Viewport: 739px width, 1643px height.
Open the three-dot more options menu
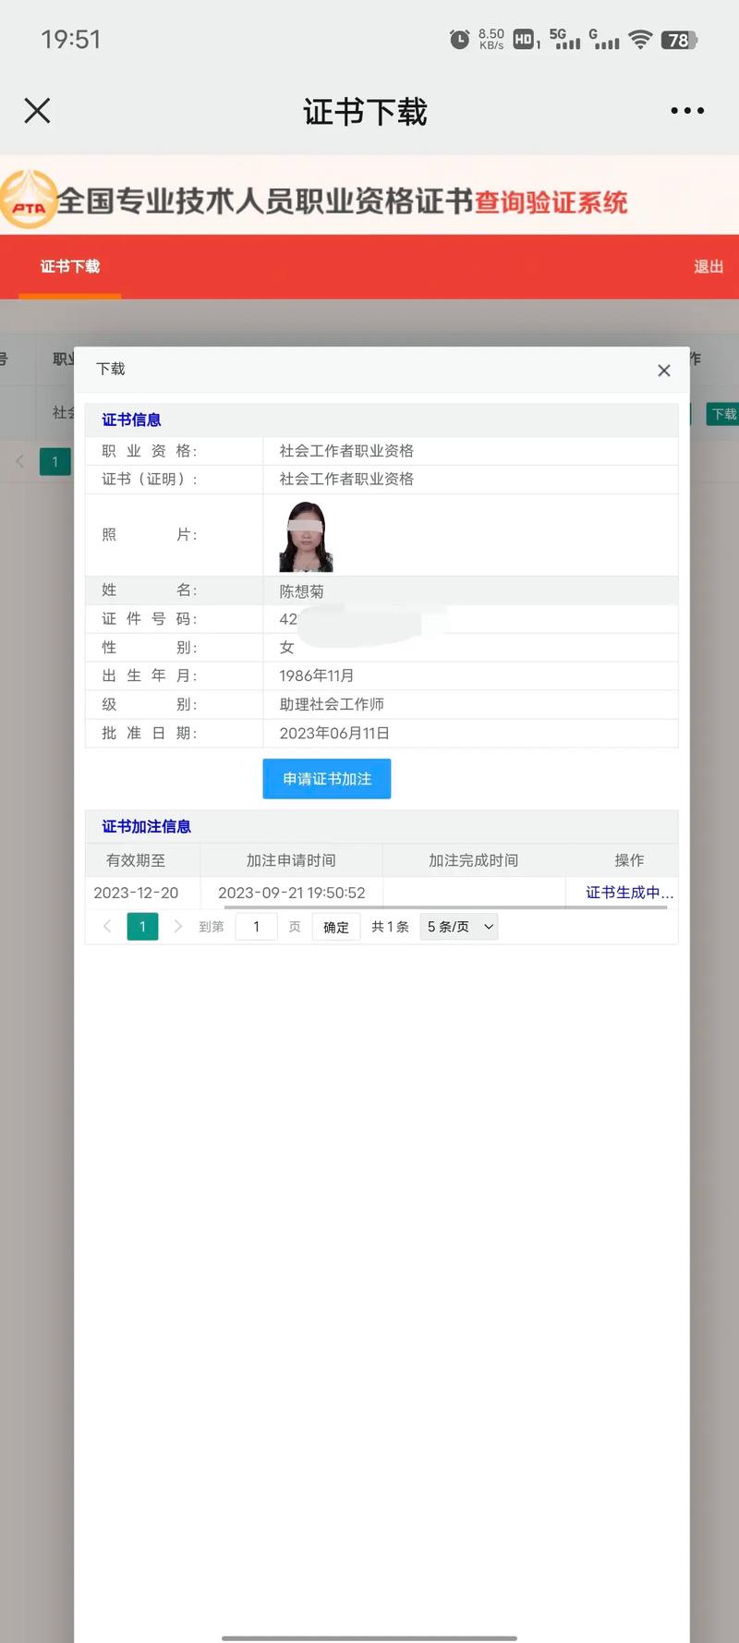687,111
